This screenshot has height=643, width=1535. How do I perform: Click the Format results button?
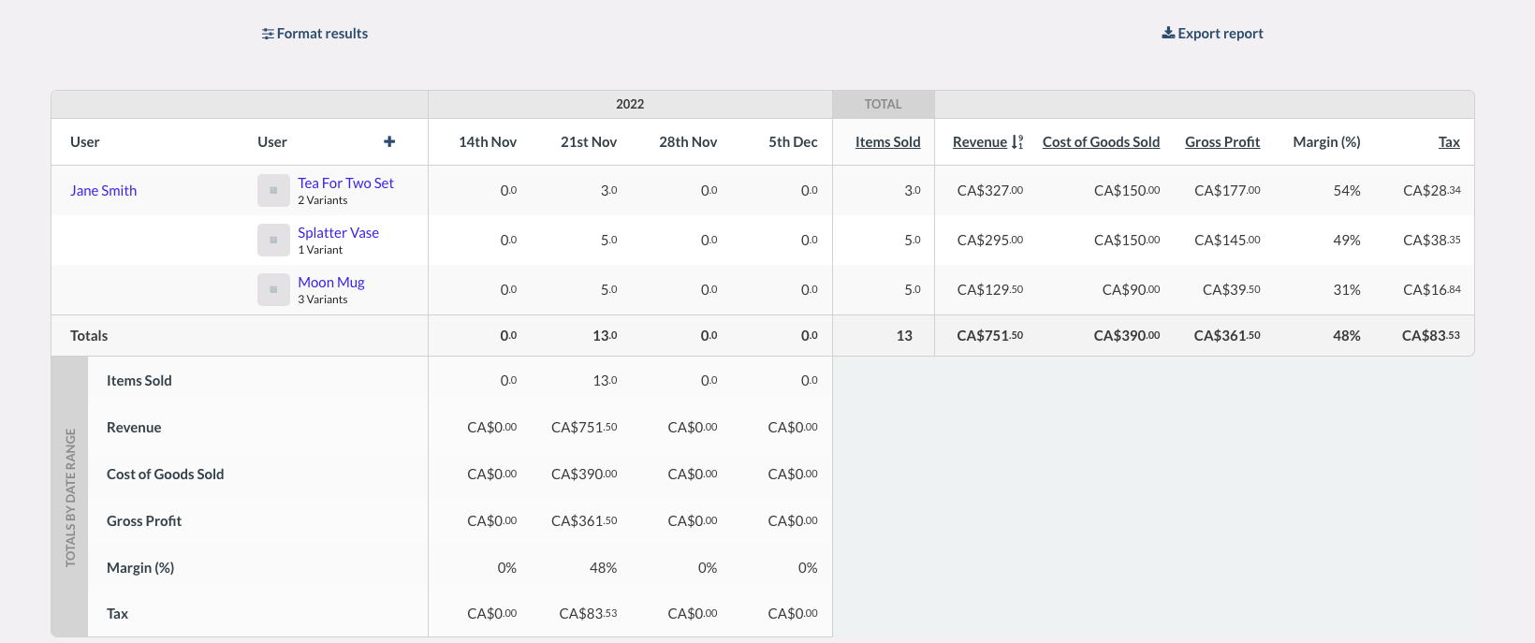(x=322, y=34)
